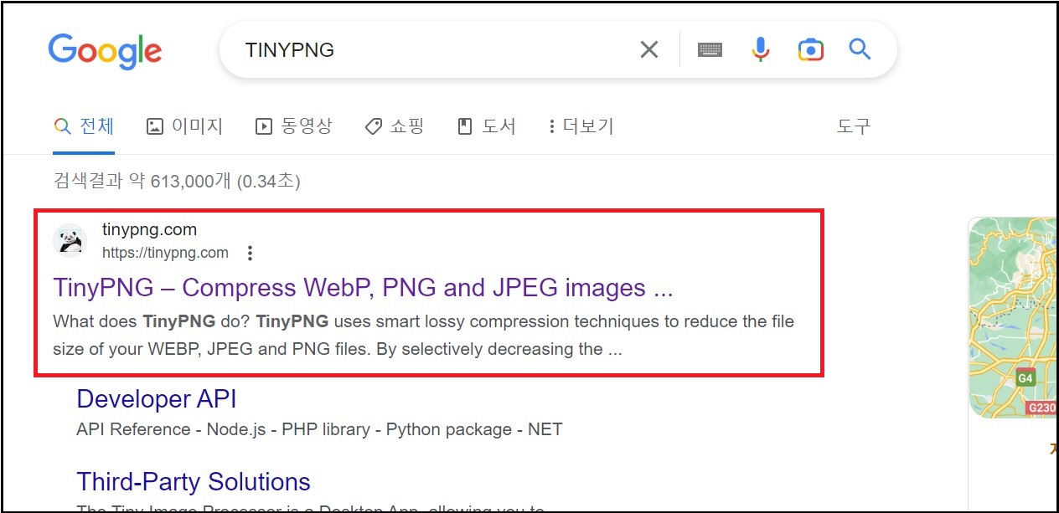
Task: Open the on-screen keyboard icon
Action: pyautogui.click(x=710, y=50)
